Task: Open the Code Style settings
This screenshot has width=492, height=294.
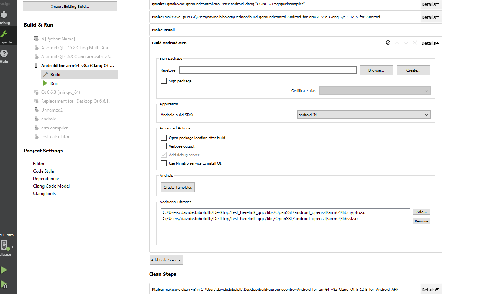Action: (43, 171)
